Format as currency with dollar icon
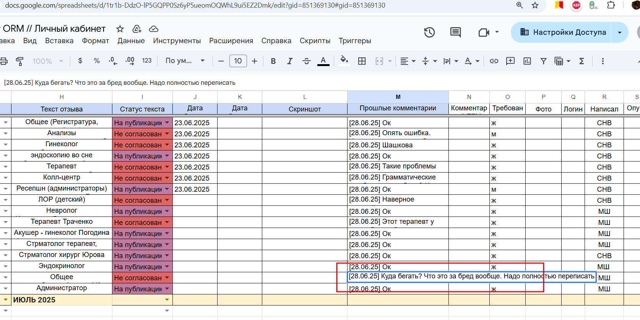The height and width of the screenshot is (320, 640). (x=80, y=61)
